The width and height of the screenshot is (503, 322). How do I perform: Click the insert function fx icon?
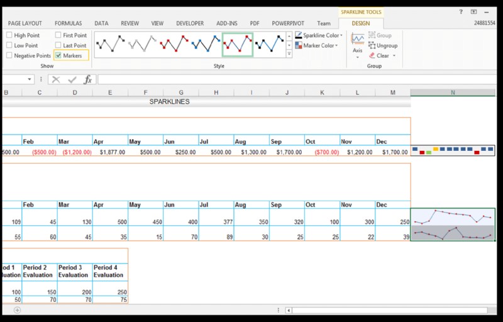[88, 79]
